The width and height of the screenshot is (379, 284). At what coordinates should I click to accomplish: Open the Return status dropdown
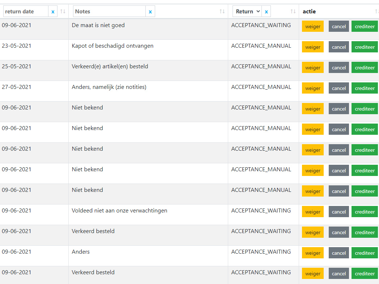[247, 12]
